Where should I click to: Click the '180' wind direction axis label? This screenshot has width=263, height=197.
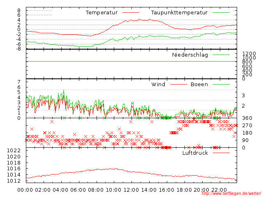[x=247, y=133]
